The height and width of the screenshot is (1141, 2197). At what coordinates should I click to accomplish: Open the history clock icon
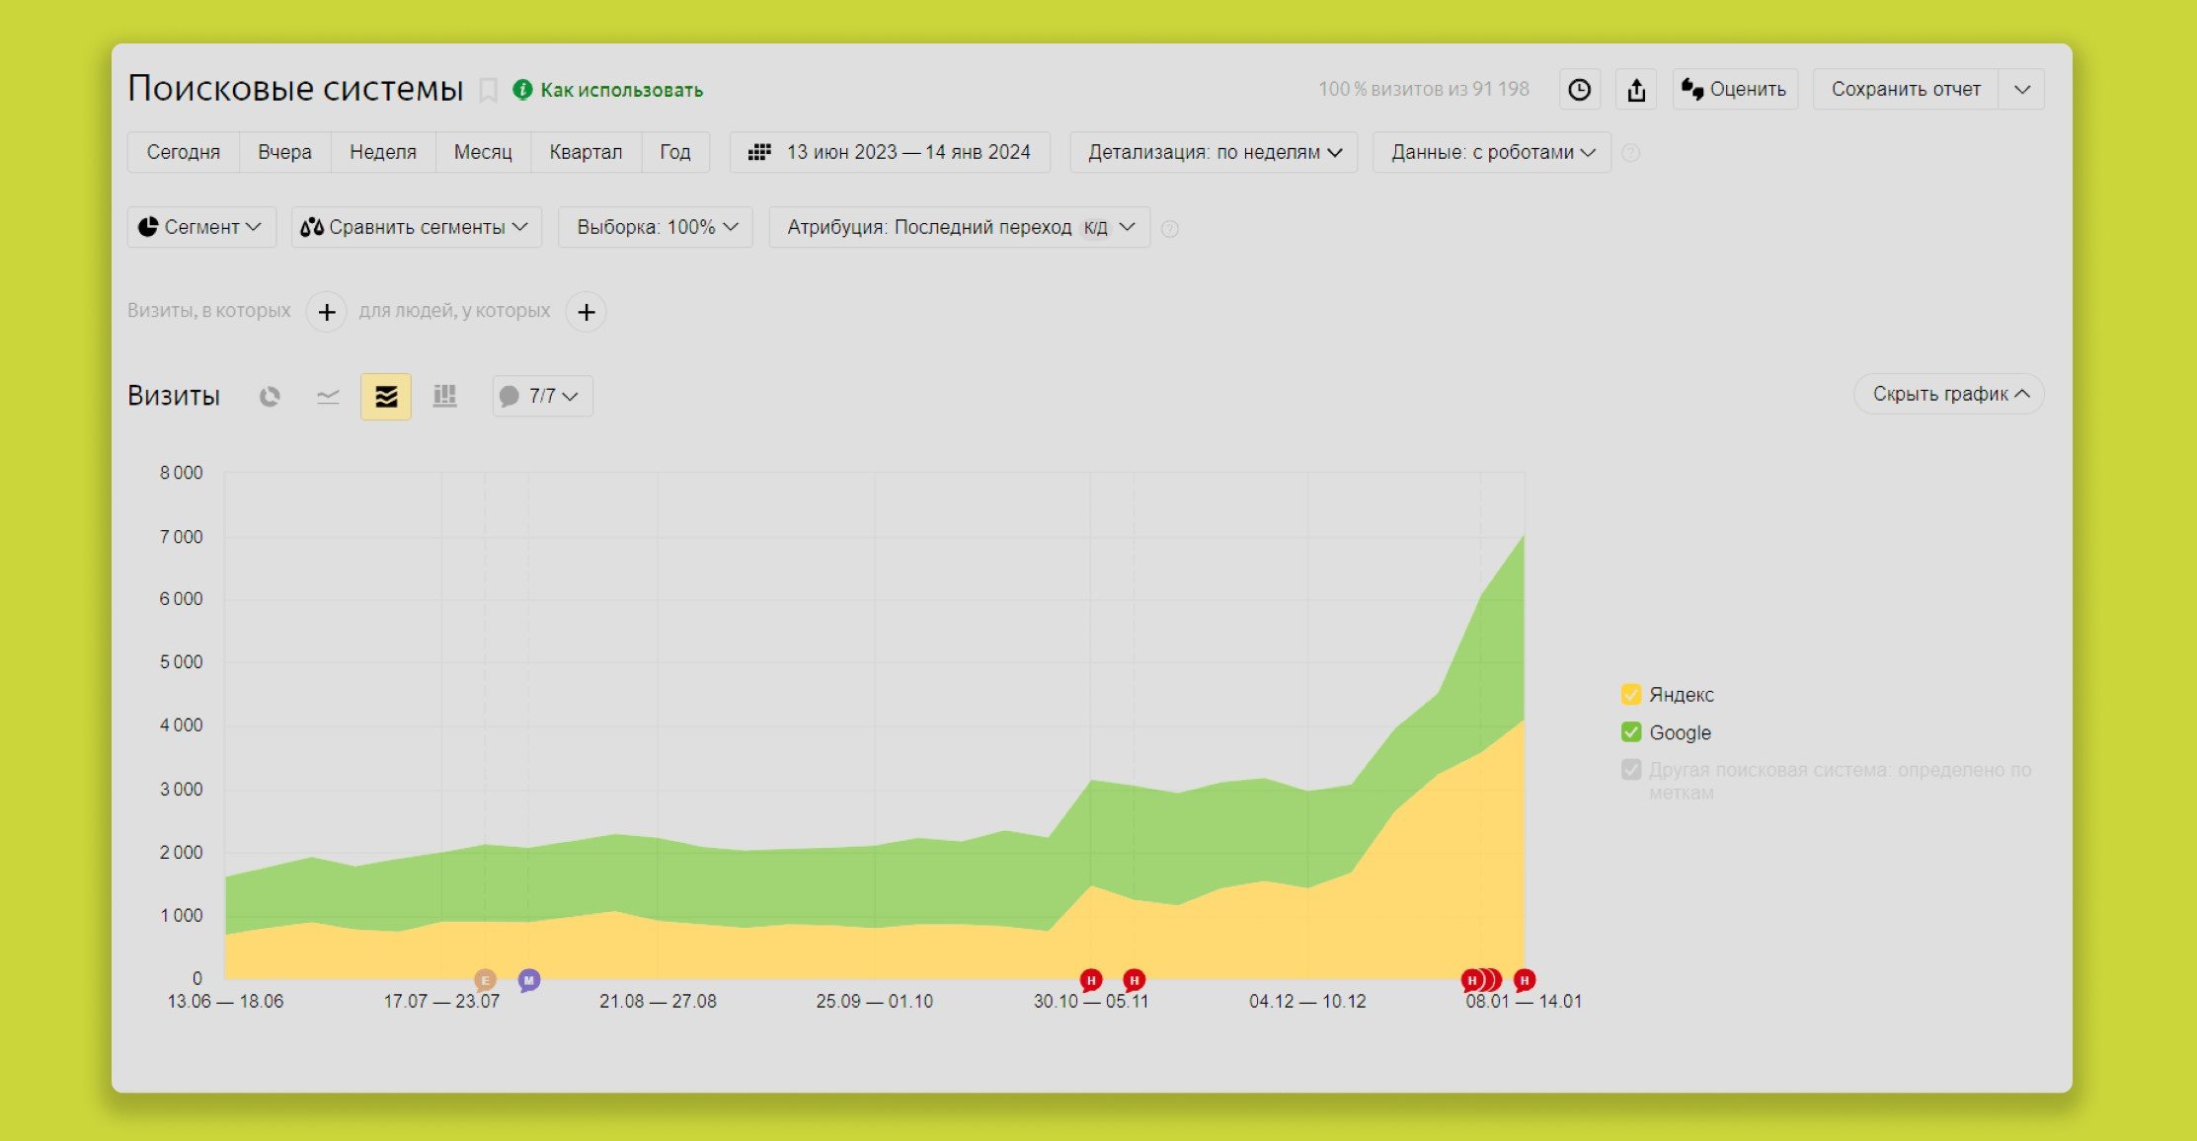tap(1580, 90)
